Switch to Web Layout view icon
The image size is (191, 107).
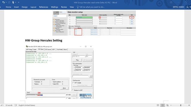167,105
